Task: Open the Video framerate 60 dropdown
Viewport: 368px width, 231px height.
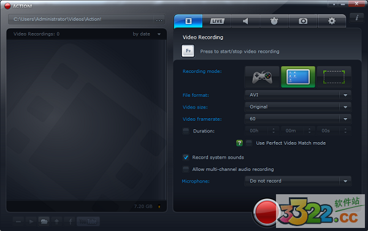Action: pyautogui.click(x=298, y=119)
